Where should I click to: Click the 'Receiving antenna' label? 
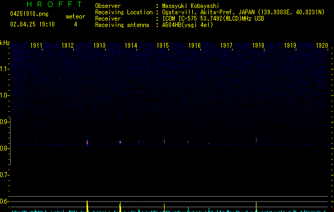click(x=122, y=25)
